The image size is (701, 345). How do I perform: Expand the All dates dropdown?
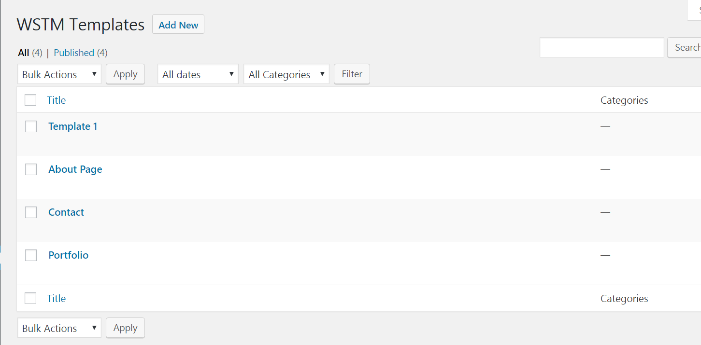click(x=198, y=74)
